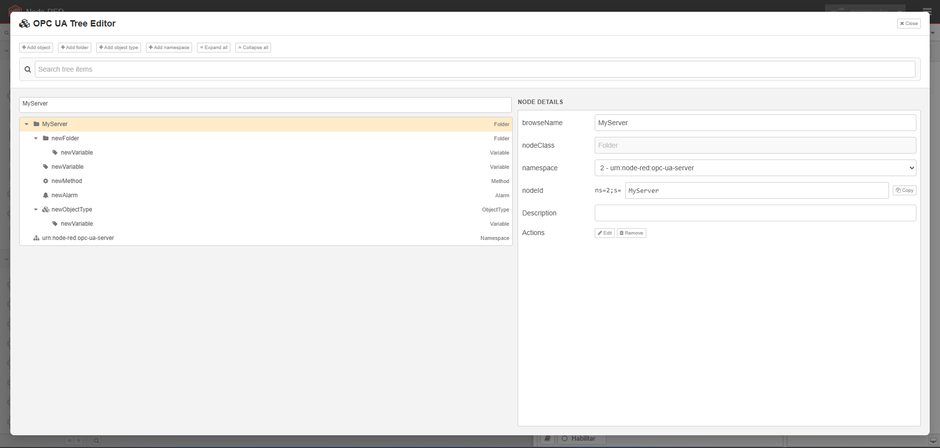
Task: Click the "ObjectType" type label
Action: click(496, 210)
